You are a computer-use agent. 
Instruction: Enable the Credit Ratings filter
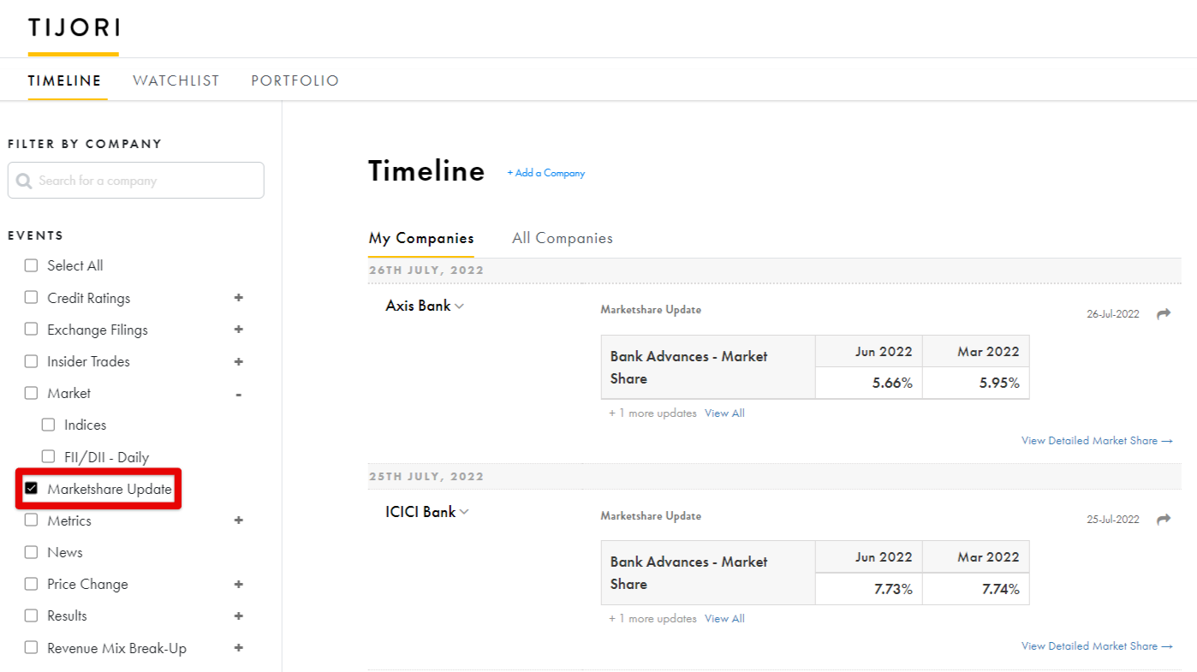pos(32,298)
